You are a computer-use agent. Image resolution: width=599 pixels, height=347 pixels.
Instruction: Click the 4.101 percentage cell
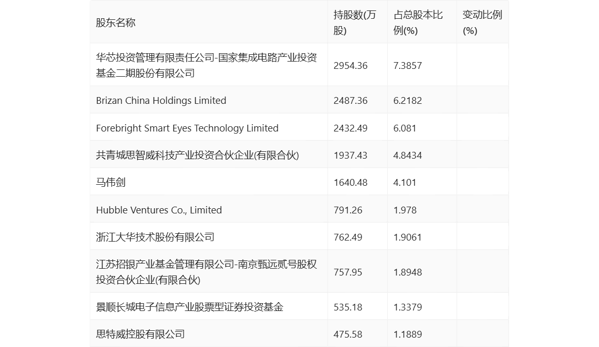(x=405, y=182)
